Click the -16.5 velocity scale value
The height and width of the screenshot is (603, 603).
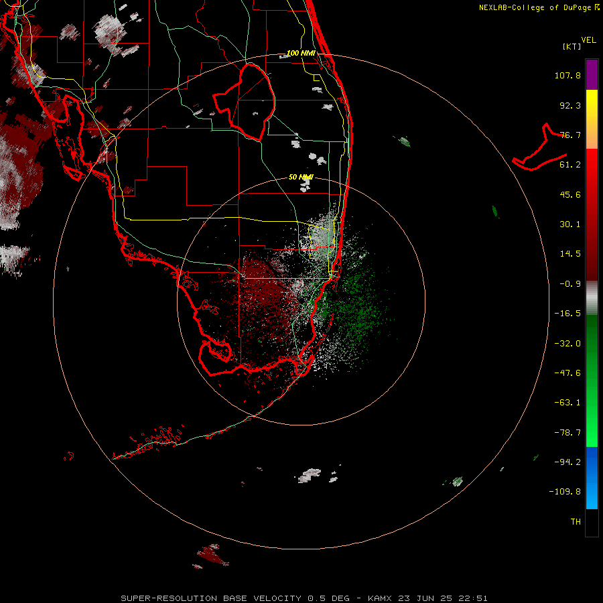[567, 314]
